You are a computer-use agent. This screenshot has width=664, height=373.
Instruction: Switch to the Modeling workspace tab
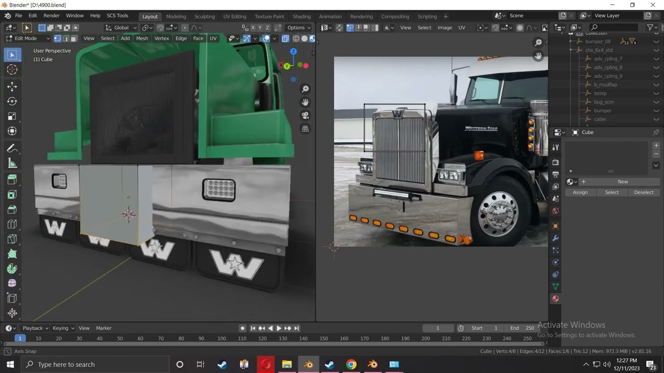176,17
